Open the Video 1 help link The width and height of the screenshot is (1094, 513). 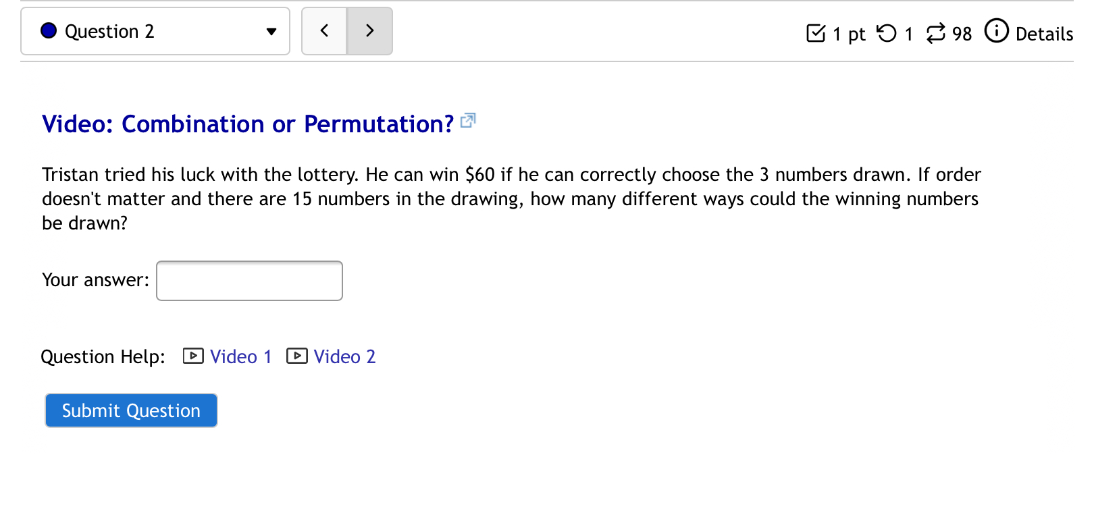coord(240,356)
